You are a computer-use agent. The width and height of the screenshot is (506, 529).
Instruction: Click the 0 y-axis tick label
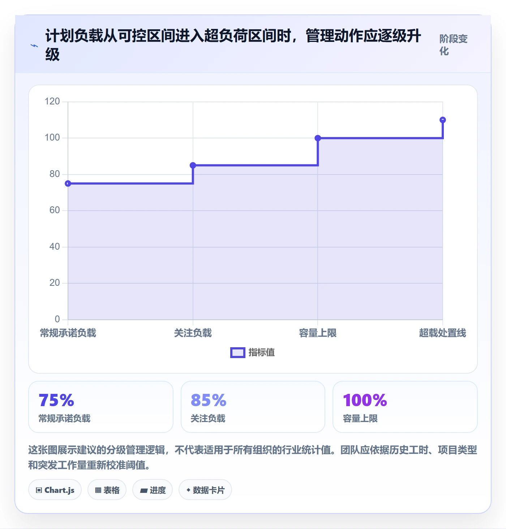point(57,319)
